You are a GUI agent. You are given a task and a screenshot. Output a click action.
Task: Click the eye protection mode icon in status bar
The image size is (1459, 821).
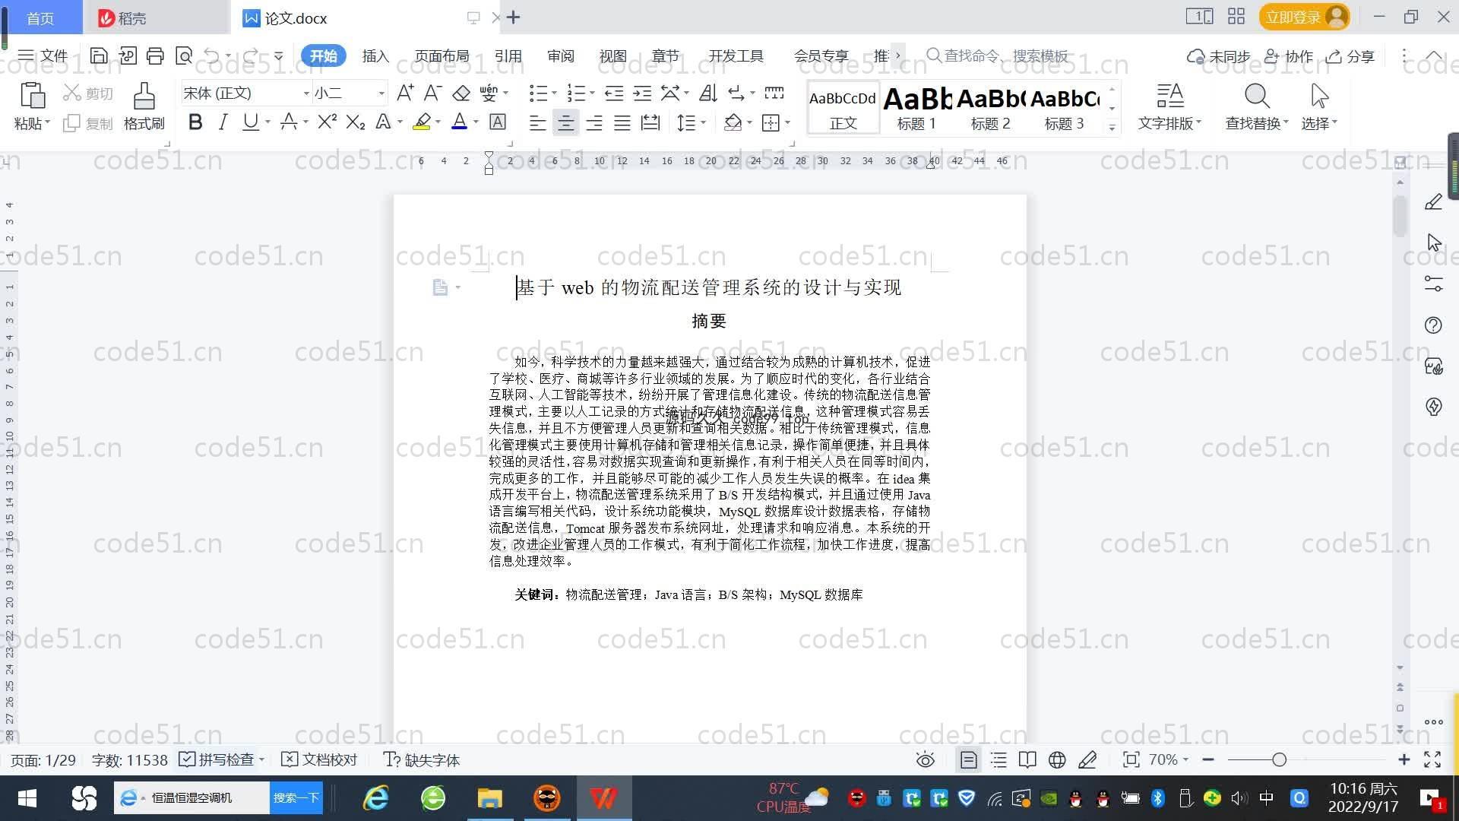click(x=925, y=759)
